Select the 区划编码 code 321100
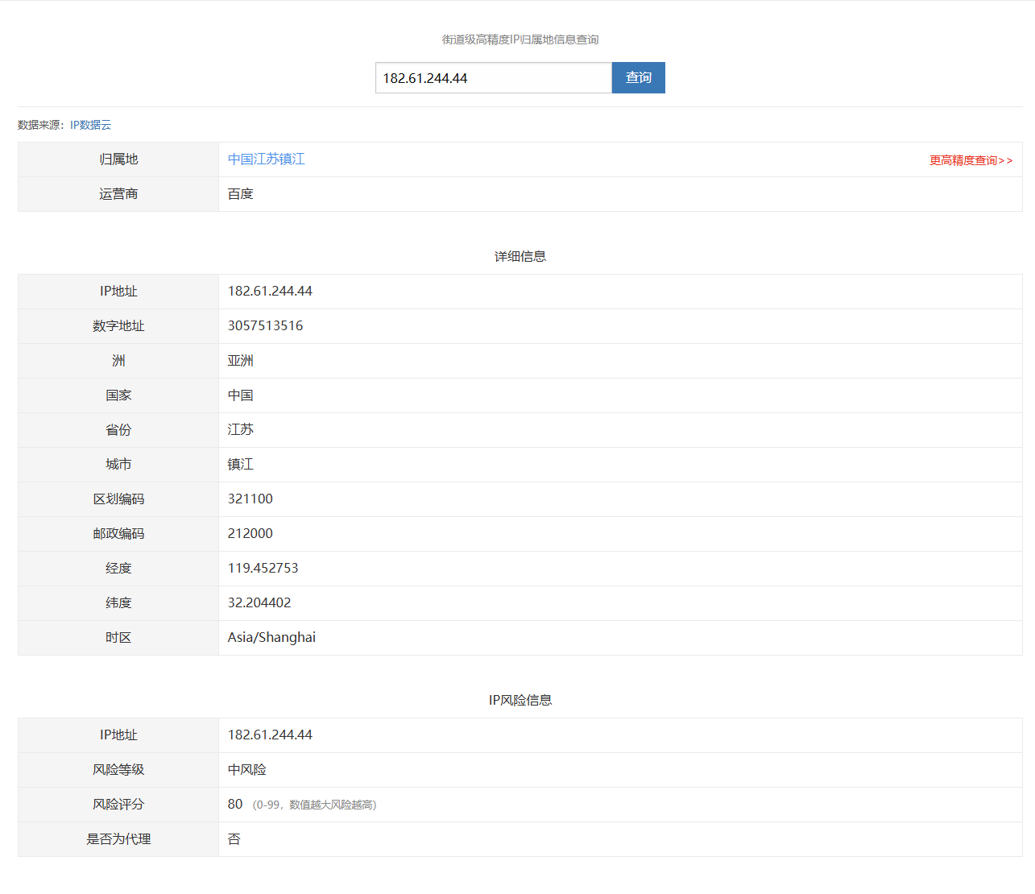 [x=250, y=499]
